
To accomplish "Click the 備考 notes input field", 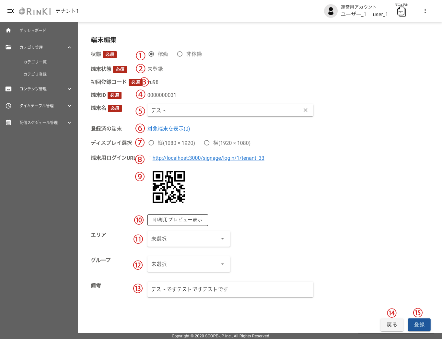I will (230, 289).
